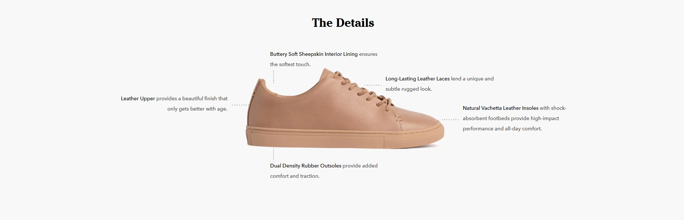The image size is (684, 220).
Task: Click 'Leather Upper' label text
Action: 138,98
